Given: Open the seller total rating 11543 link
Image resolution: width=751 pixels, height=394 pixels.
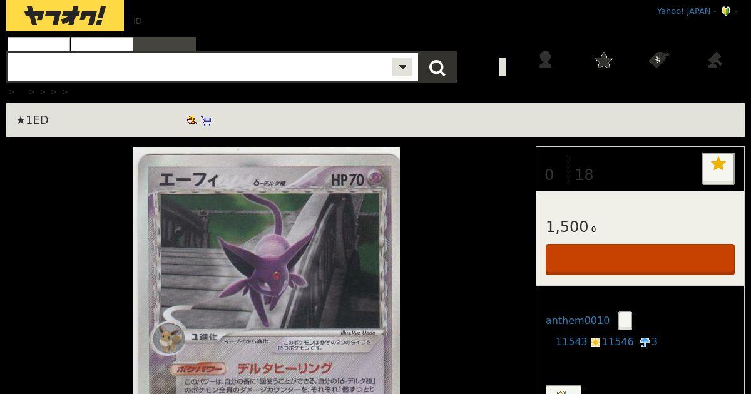Looking at the screenshot, I should point(571,341).
